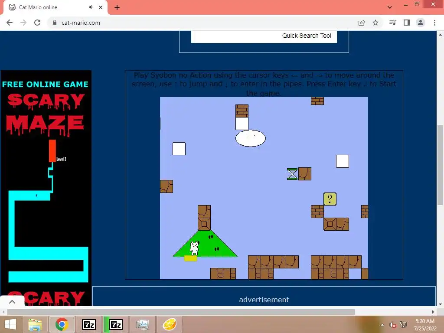The width and height of the screenshot is (444, 333).
Task: Reload the cat-mario.com page
Action: [37, 23]
